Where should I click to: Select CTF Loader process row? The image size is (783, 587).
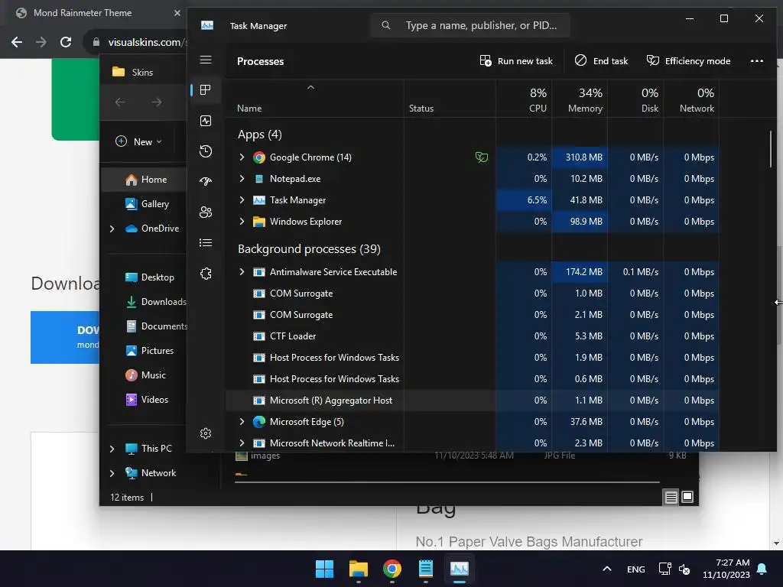tap(473, 336)
